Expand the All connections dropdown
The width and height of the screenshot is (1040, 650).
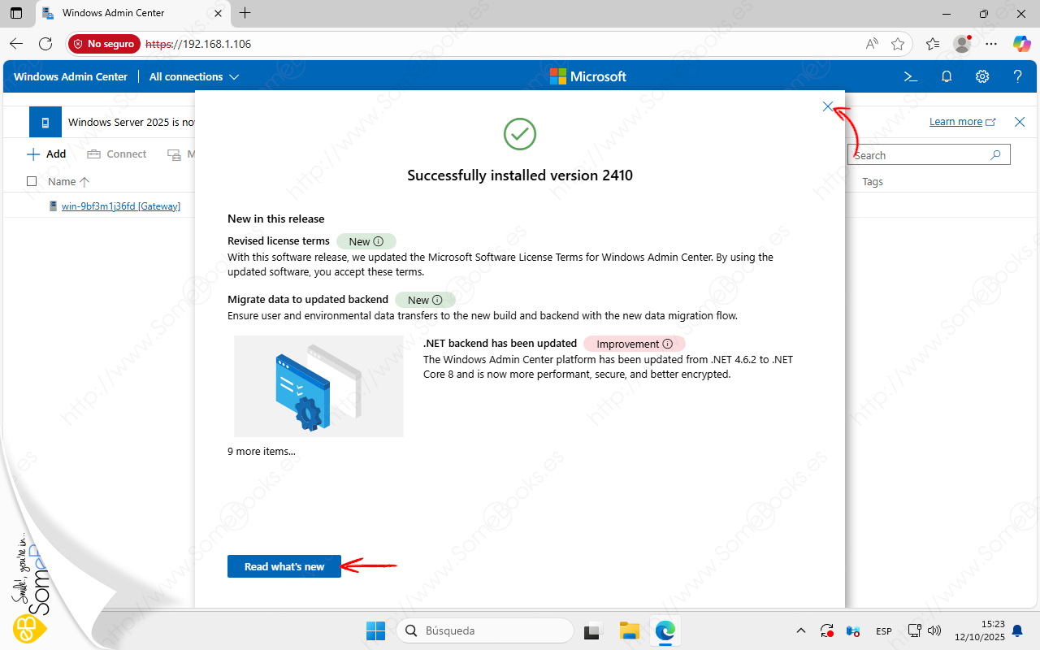click(194, 76)
